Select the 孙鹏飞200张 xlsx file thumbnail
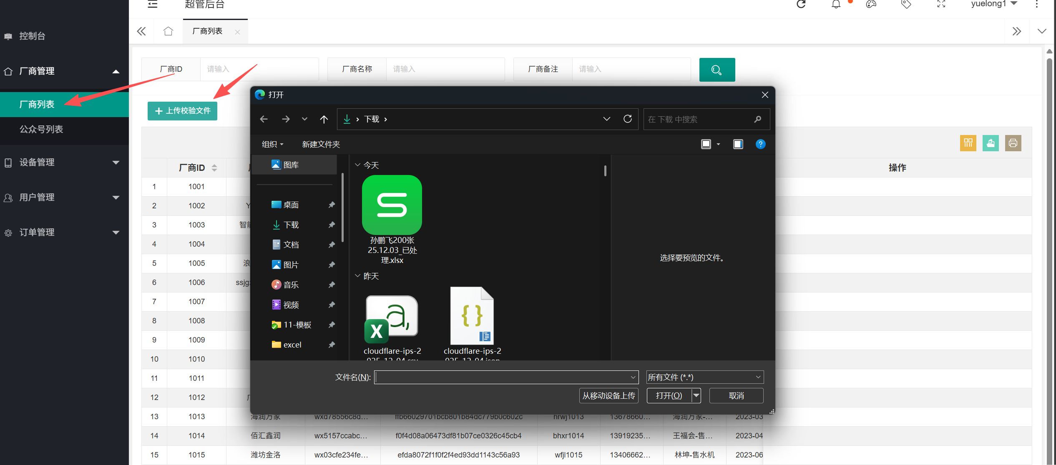The width and height of the screenshot is (1056, 465). 392,220
